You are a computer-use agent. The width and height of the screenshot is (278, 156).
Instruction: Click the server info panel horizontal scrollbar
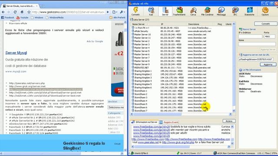pos(181,146)
